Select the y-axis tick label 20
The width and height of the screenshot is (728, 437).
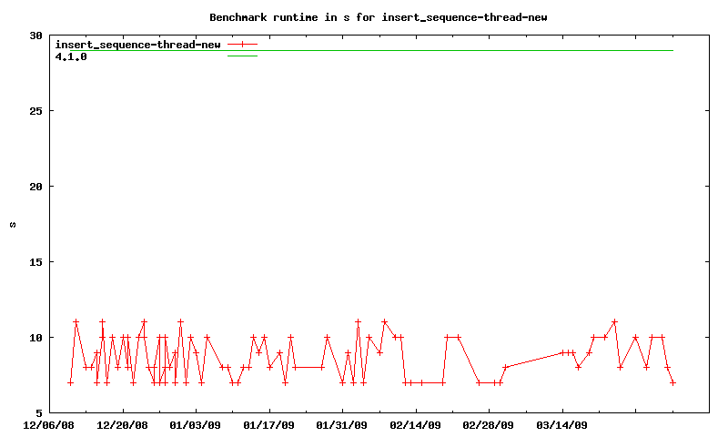(x=35, y=187)
